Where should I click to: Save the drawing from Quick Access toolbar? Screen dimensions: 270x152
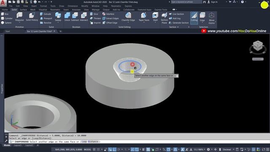click(18, 2)
